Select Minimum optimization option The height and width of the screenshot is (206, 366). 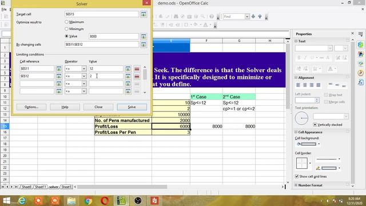[x=66, y=29]
